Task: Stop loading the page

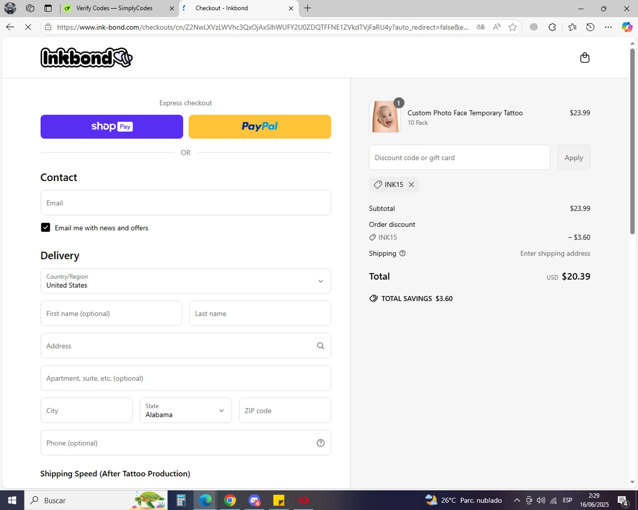Action: [x=28, y=27]
